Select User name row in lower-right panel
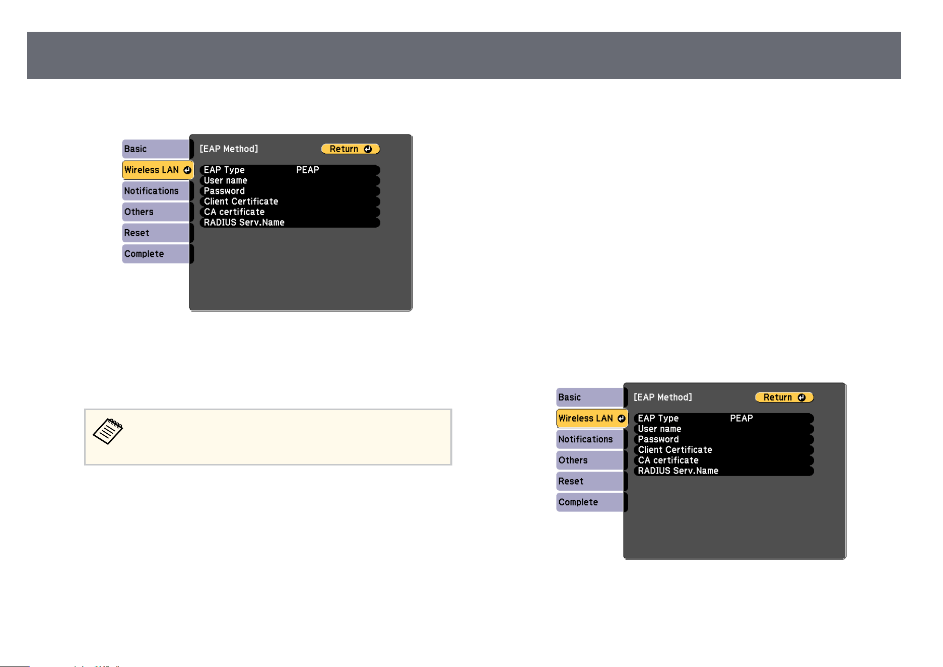 (724, 429)
